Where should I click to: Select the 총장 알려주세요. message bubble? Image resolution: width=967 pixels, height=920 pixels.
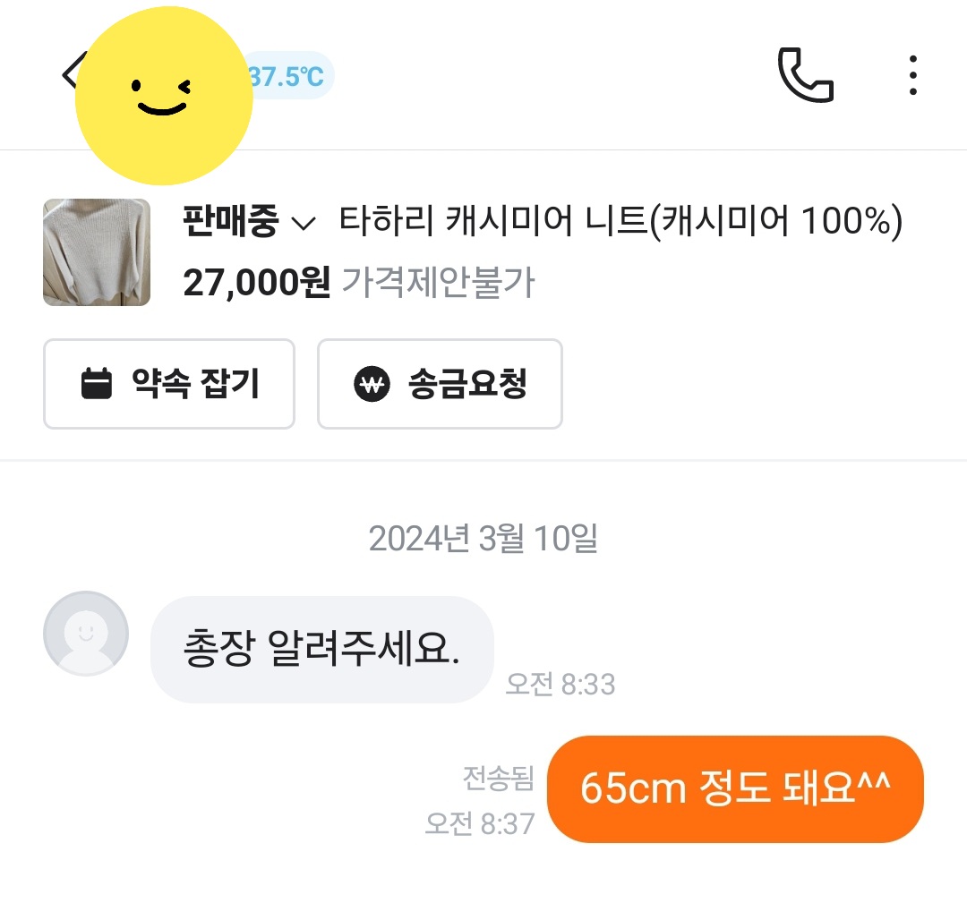tap(321, 649)
